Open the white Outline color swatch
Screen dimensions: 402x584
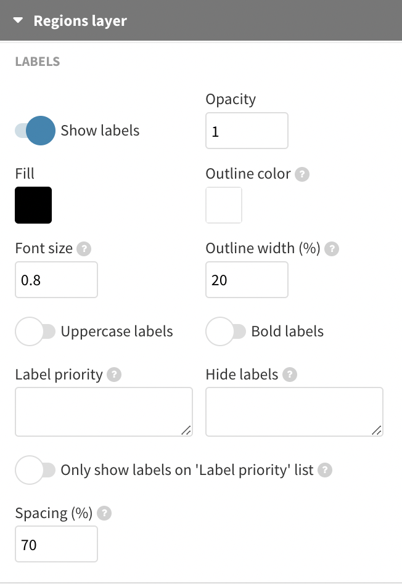(224, 205)
